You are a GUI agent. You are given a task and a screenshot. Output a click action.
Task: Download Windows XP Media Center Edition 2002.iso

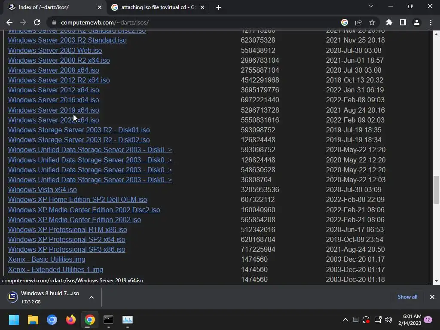74,220
